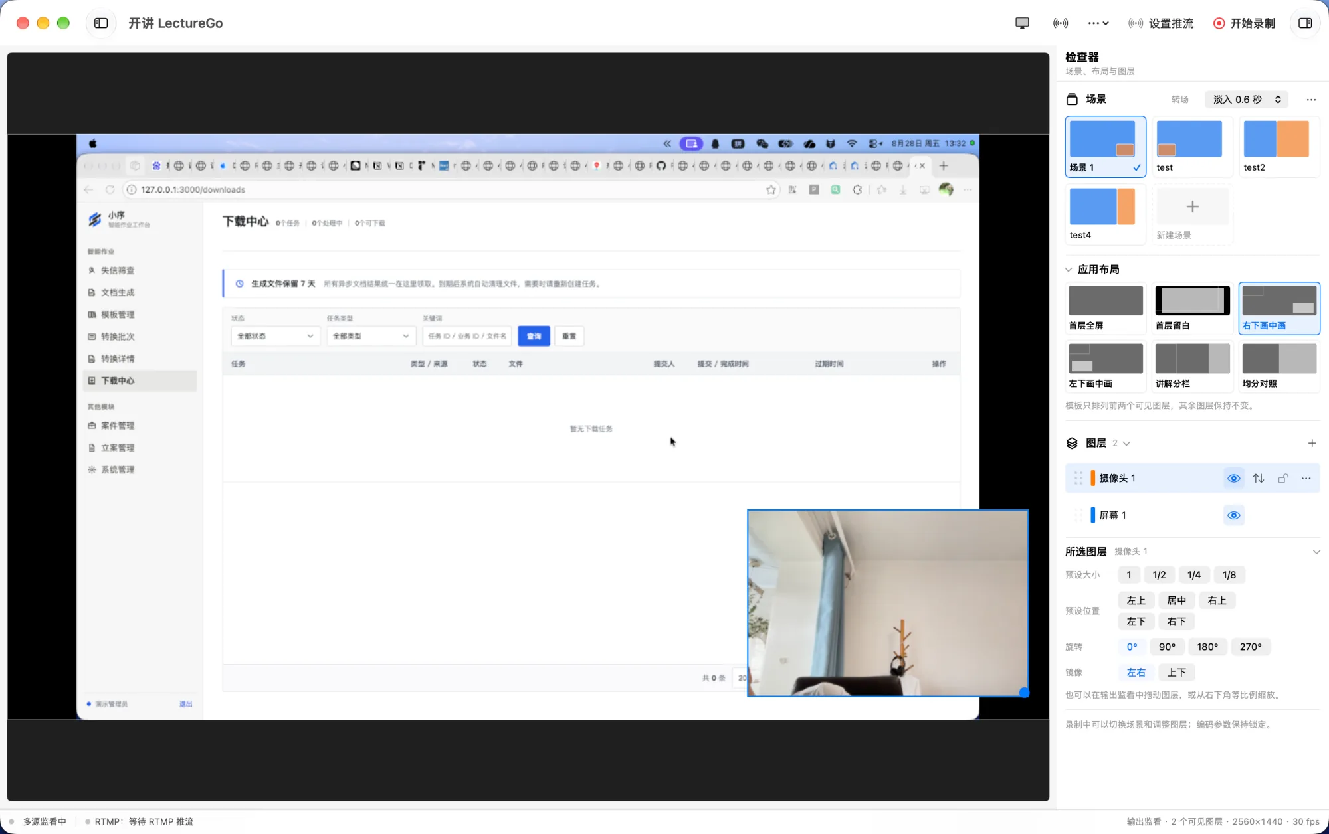Open the 淡入 0.6 秒 transition dropdown
The height and width of the screenshot is (834, 1329).
coord(1247,100)
